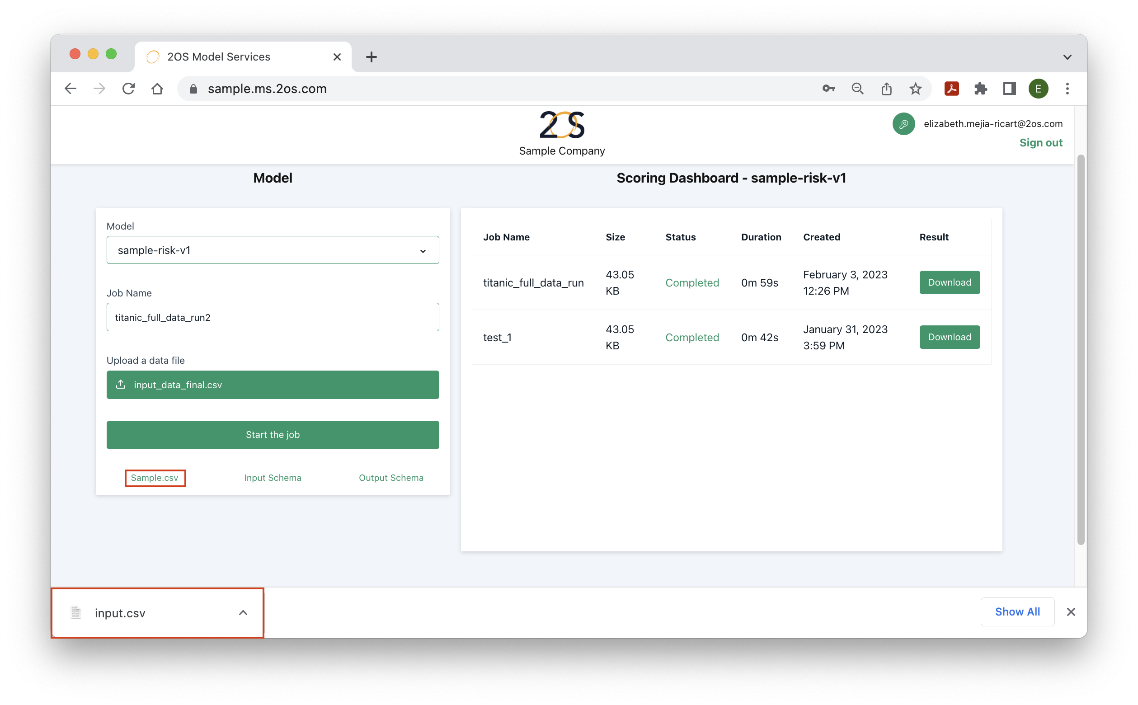Viewport: 1138px width, 705px height.
Task: Download the test_1 job result
Action: point(949,337)
